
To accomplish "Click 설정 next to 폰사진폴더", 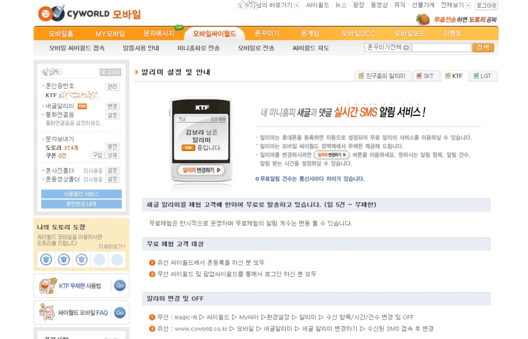I will (112, 171).
